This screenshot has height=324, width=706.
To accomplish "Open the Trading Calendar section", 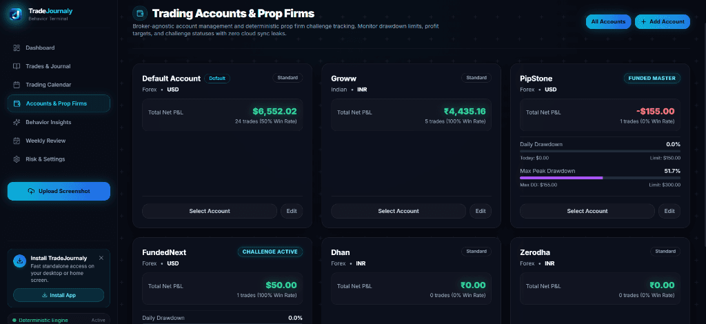I will (59, 85).
